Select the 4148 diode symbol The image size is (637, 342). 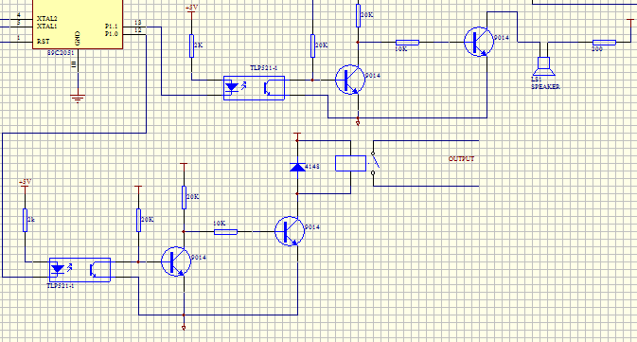click(x=297, y=167)
